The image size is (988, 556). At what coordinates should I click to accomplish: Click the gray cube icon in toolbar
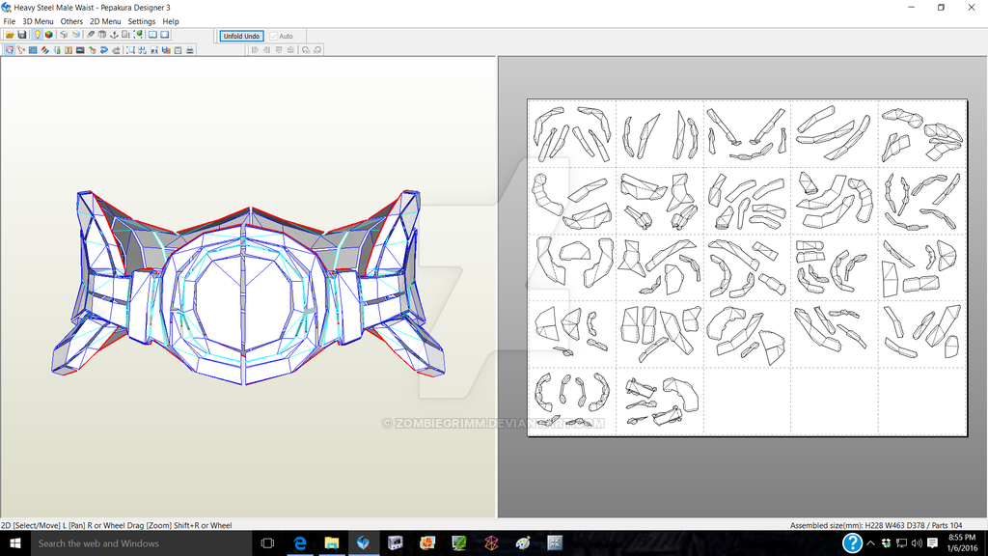[64, 35]
